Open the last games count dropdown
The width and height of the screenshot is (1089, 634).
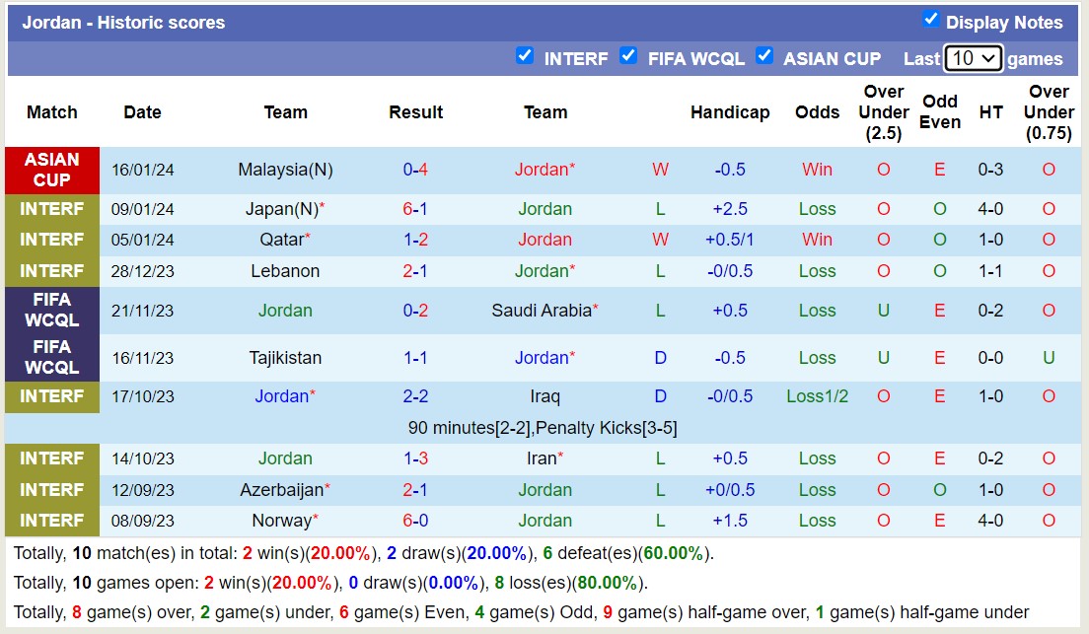pyautogui.click(x=973, y=58)
